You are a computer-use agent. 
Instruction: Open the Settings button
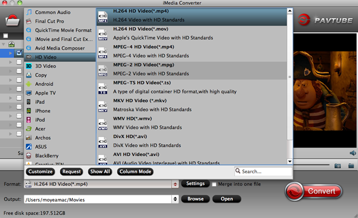[x=196, y=183]
